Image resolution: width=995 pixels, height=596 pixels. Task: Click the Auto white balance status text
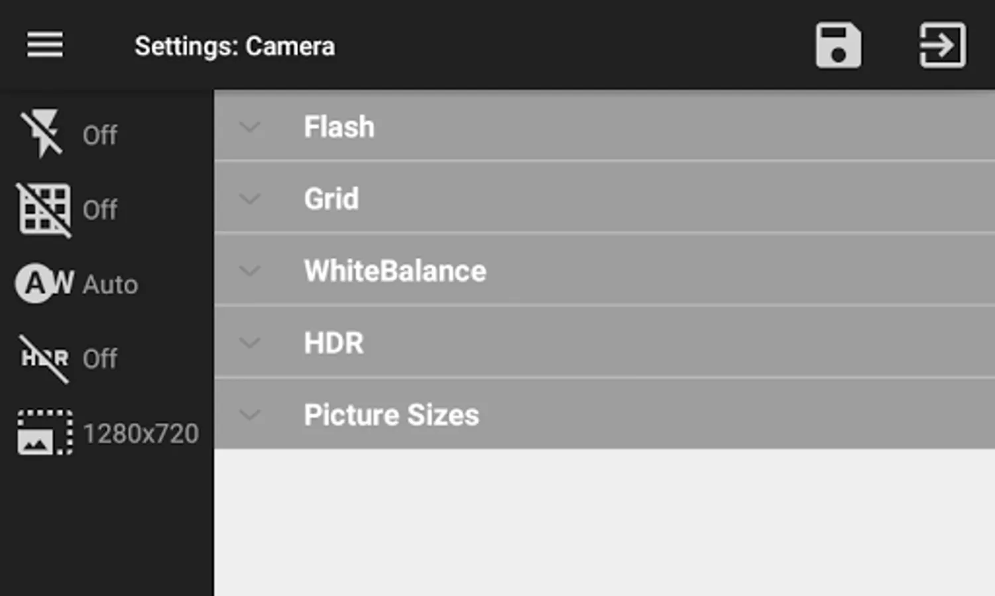pos(110,285)
